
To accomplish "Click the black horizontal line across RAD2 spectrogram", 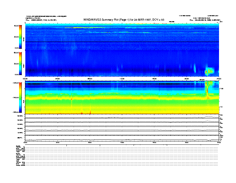I will (x=122, y=42).
